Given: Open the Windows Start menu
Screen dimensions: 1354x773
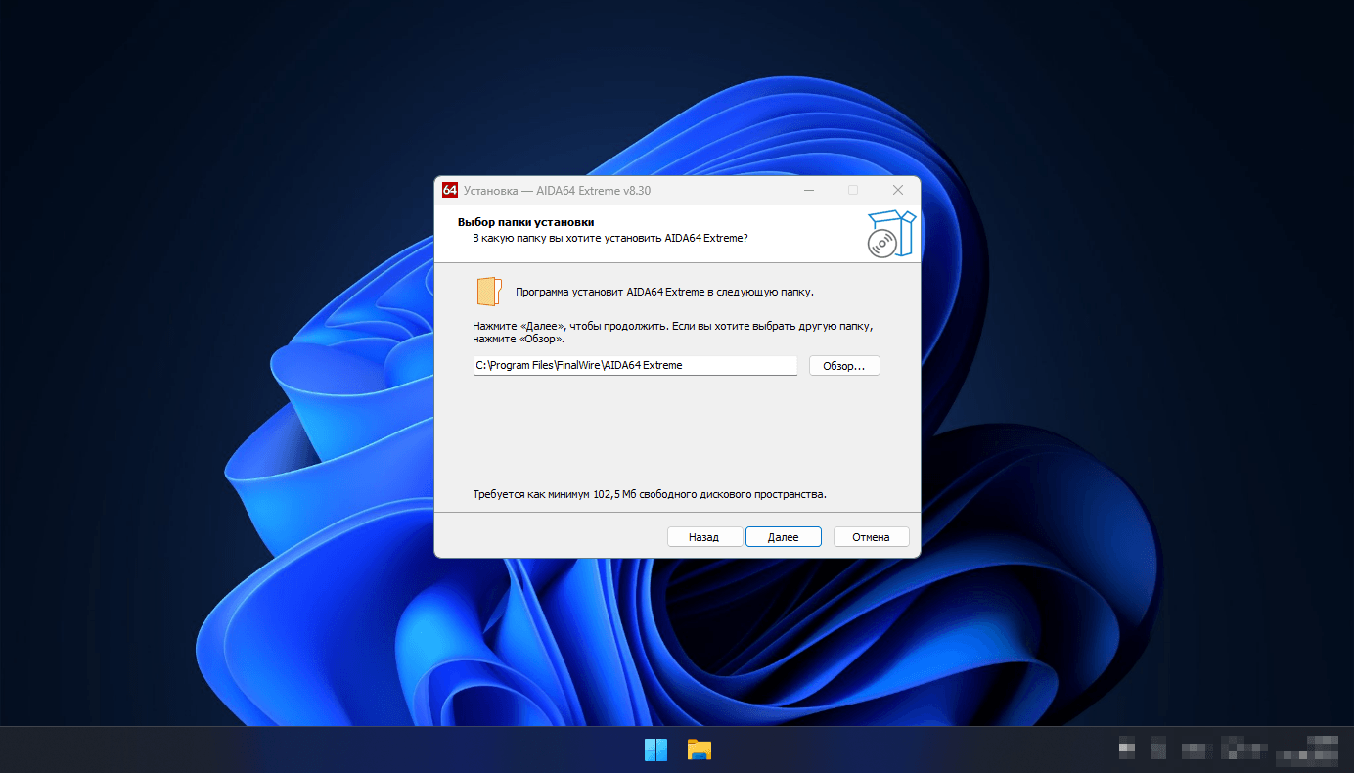Looking at the screenshot, I should [655, 750].
